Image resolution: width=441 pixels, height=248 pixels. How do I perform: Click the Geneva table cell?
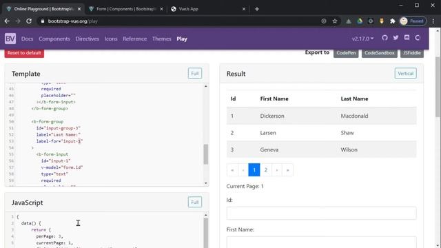click(x=269, y=149)
